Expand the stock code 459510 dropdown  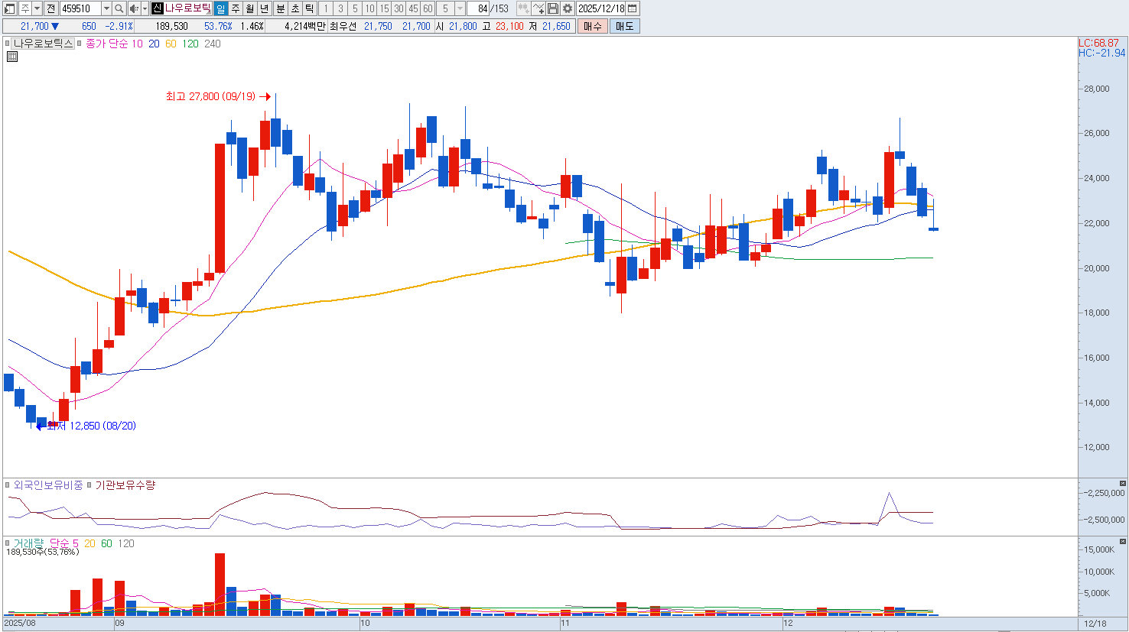pos(106,8)
